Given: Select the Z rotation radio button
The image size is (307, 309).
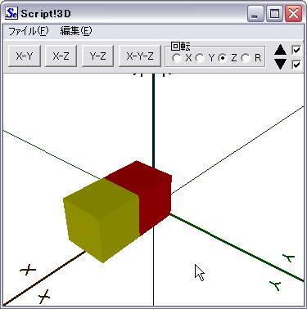Looking at the screenshot, I should pos(223,58).
